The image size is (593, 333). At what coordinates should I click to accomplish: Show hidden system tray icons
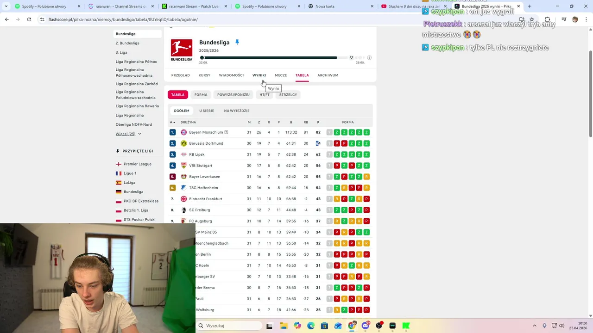click(x=534, y=326)
